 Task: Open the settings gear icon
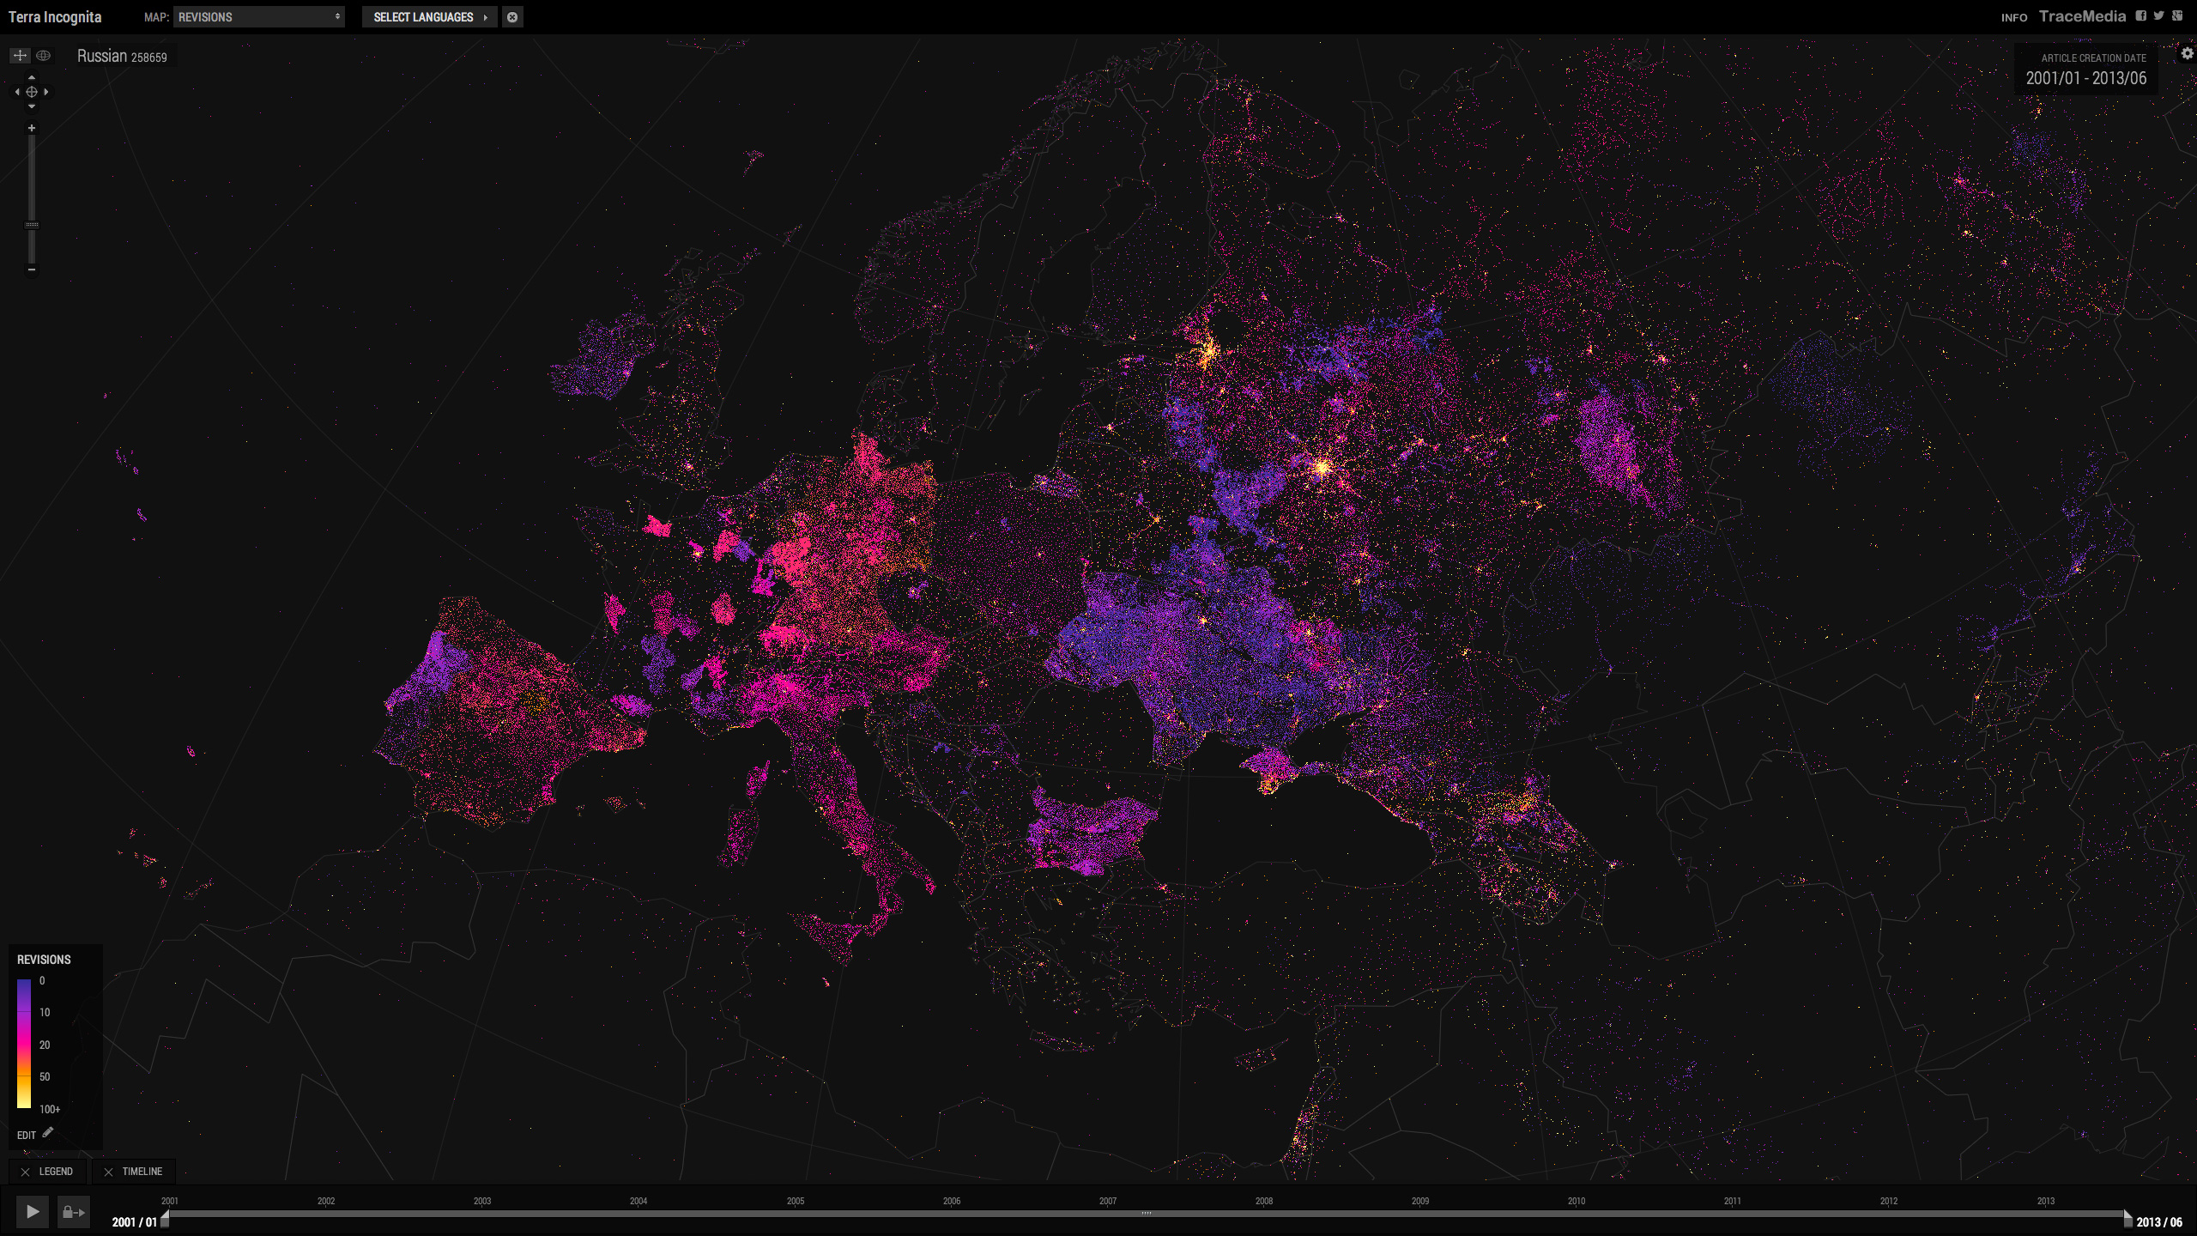click(2187, 53)
